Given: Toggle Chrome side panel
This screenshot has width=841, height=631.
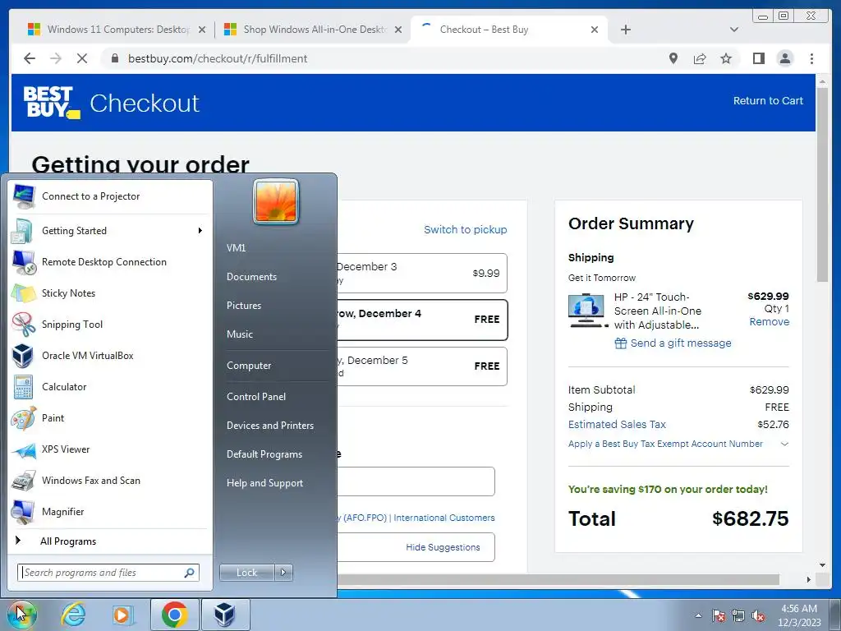Looking at the screenshot, I should pyautogui.click(x=758, y=58).
